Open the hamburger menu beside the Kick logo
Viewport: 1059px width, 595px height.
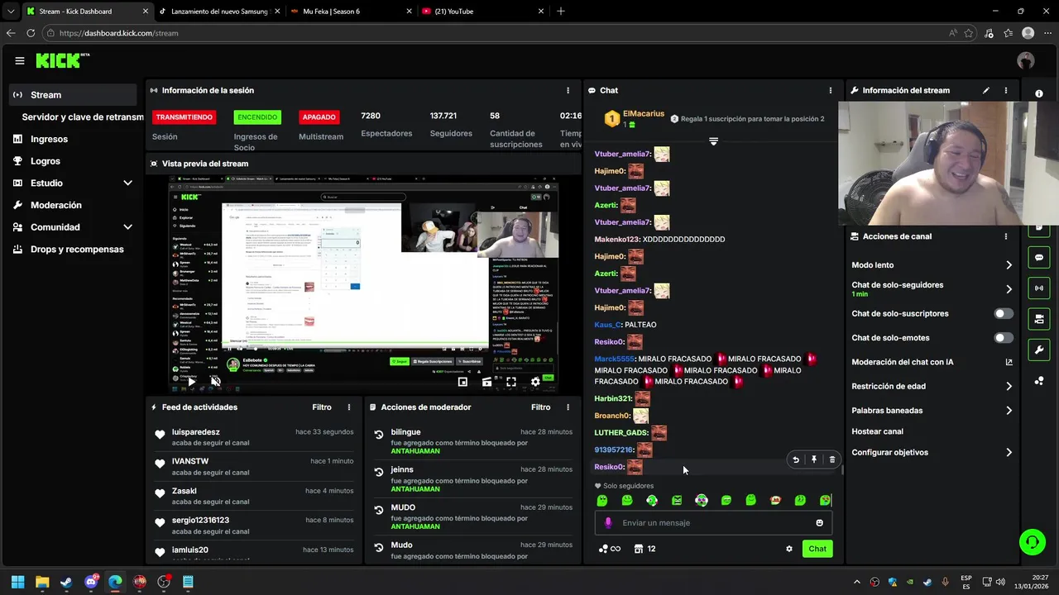[20, 60]
